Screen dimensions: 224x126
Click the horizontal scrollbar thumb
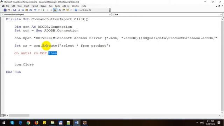(19, 115)
